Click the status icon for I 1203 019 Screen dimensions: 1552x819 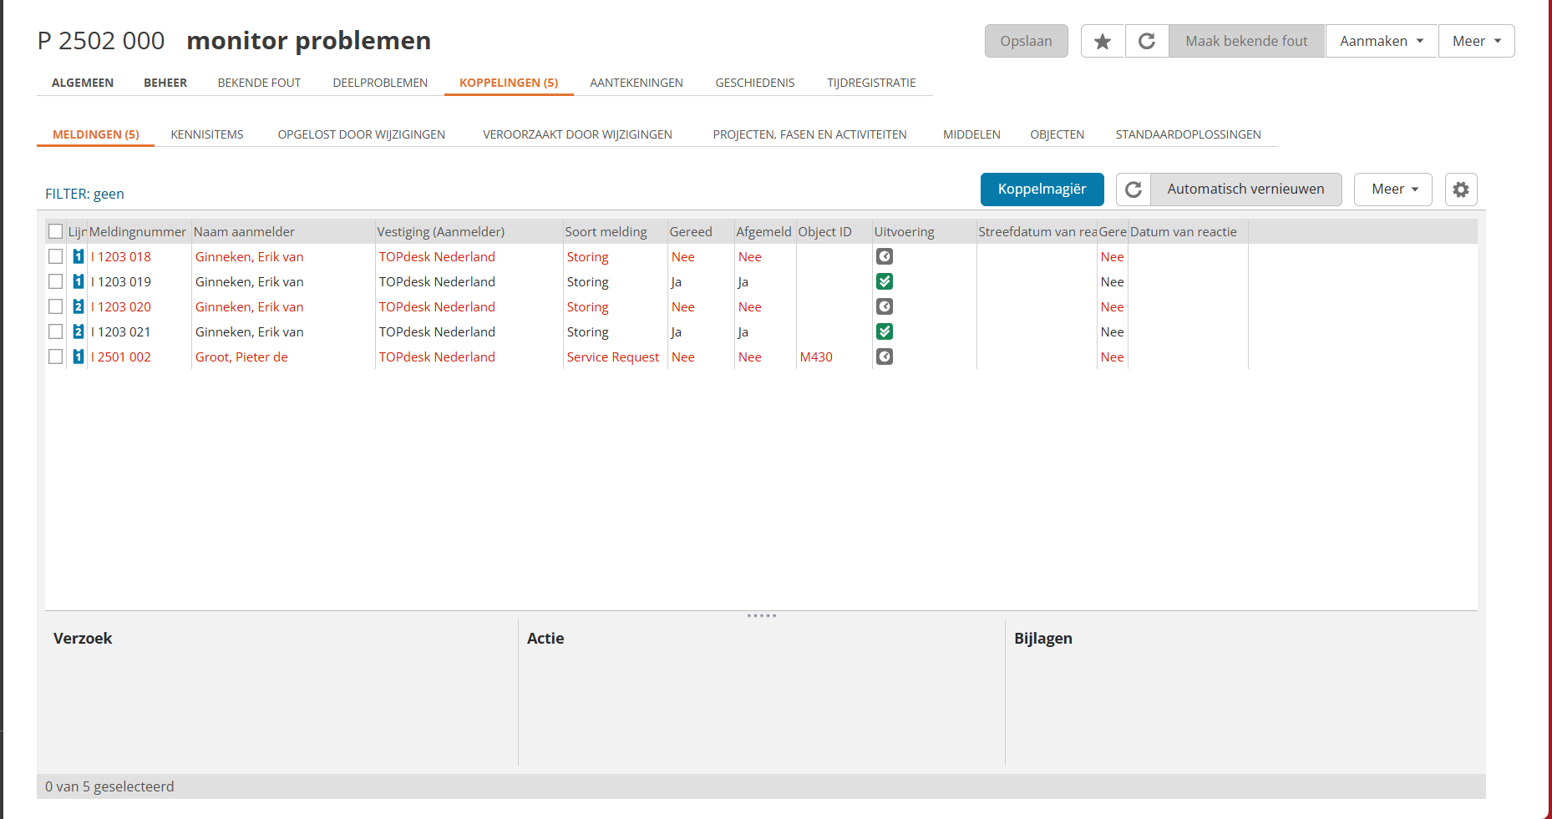click(884, 282)
